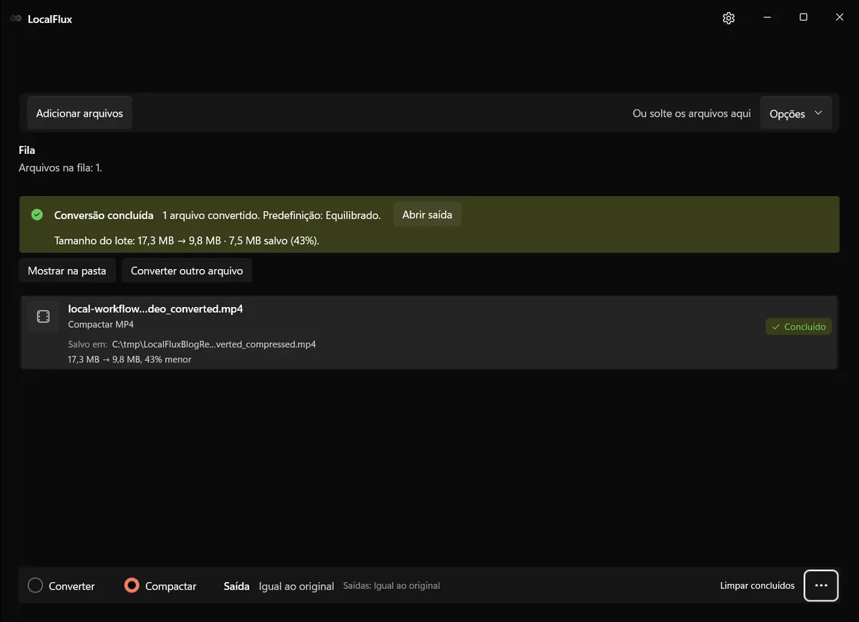859x622 pixels.
Task: Click Limpar concluídos
Action: (757, 585)
